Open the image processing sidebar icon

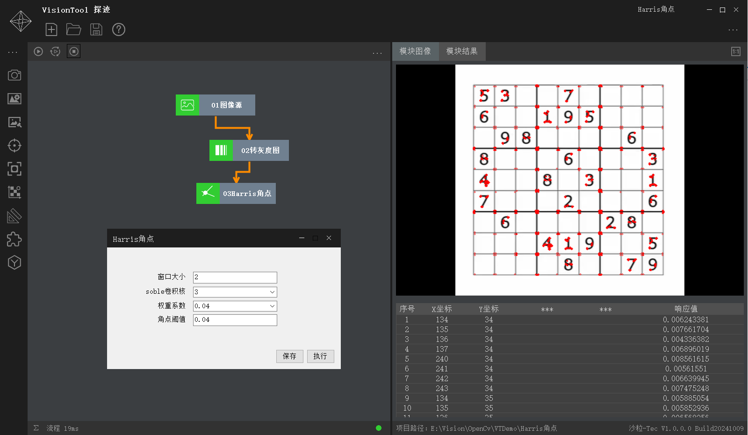tap(14, 122)
